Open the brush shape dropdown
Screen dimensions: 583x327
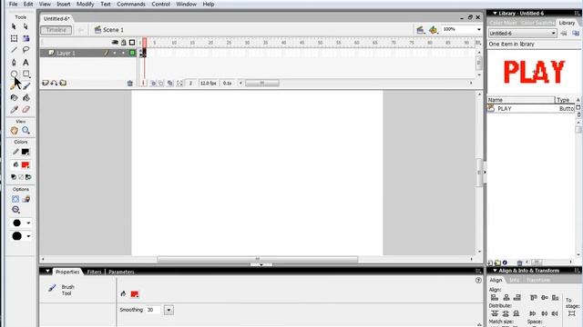pyautogui.click(x=28, y=236)
